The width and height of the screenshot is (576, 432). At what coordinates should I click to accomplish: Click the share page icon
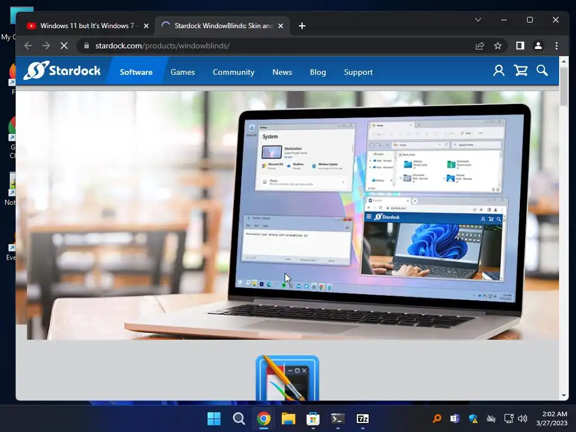point(479,46)
